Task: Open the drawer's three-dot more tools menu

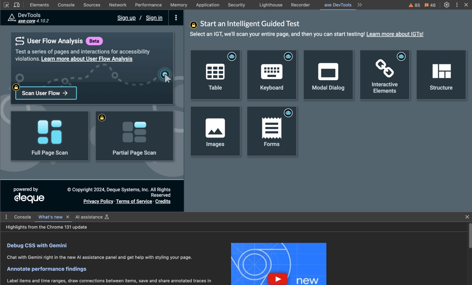Action: [6, 217]
